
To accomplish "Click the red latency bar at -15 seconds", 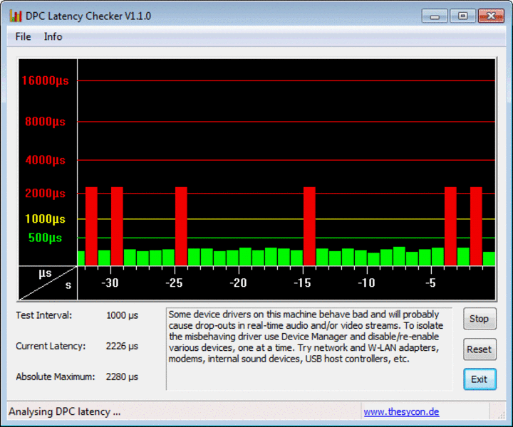I will click(309, 226).
